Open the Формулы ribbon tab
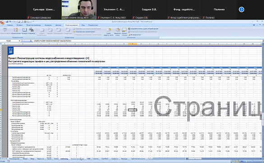This screenshot has width=264, height=163. [x=48, y=25]
